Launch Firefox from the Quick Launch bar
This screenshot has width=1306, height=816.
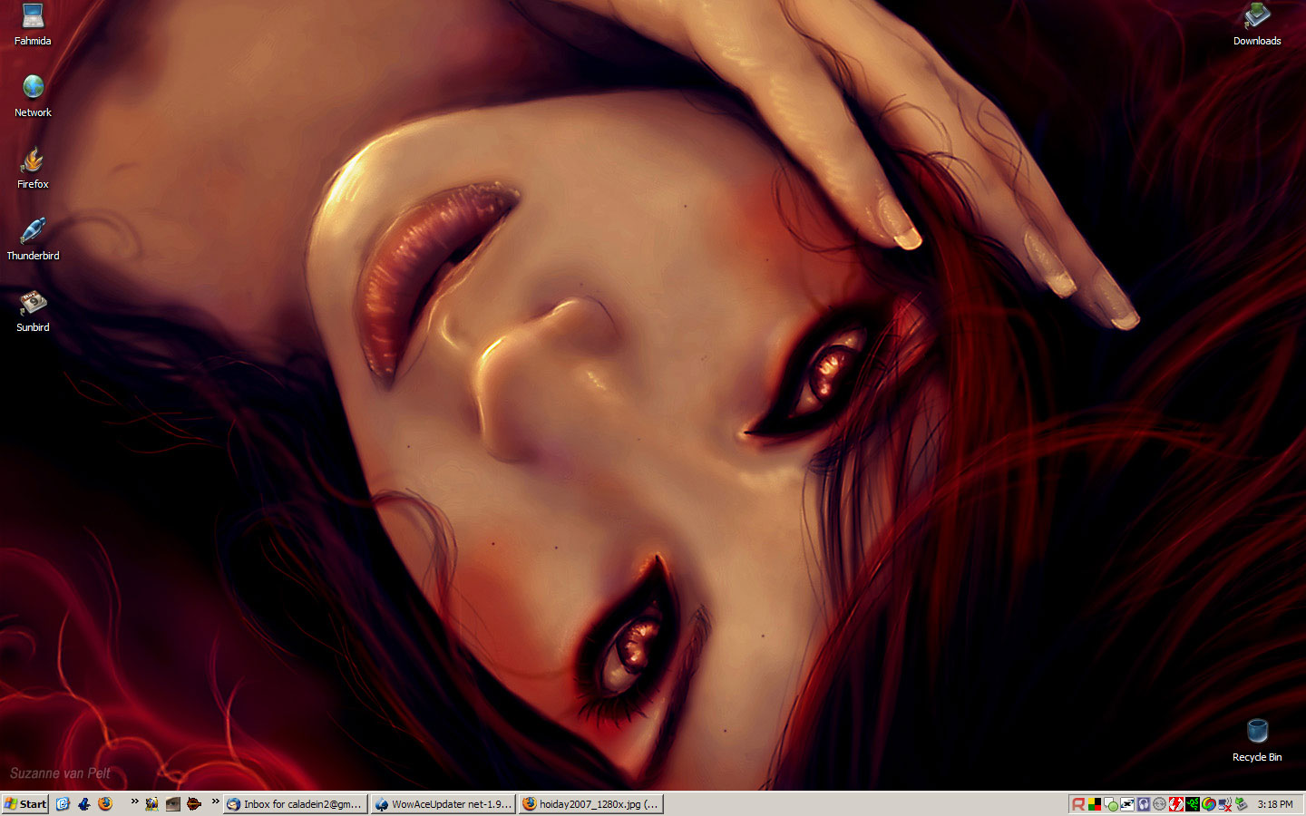coord(105,804)
